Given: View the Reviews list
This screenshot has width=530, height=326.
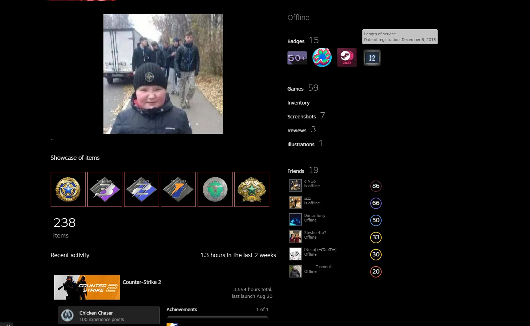Looking at the screenshot, I should coord(297,131).
